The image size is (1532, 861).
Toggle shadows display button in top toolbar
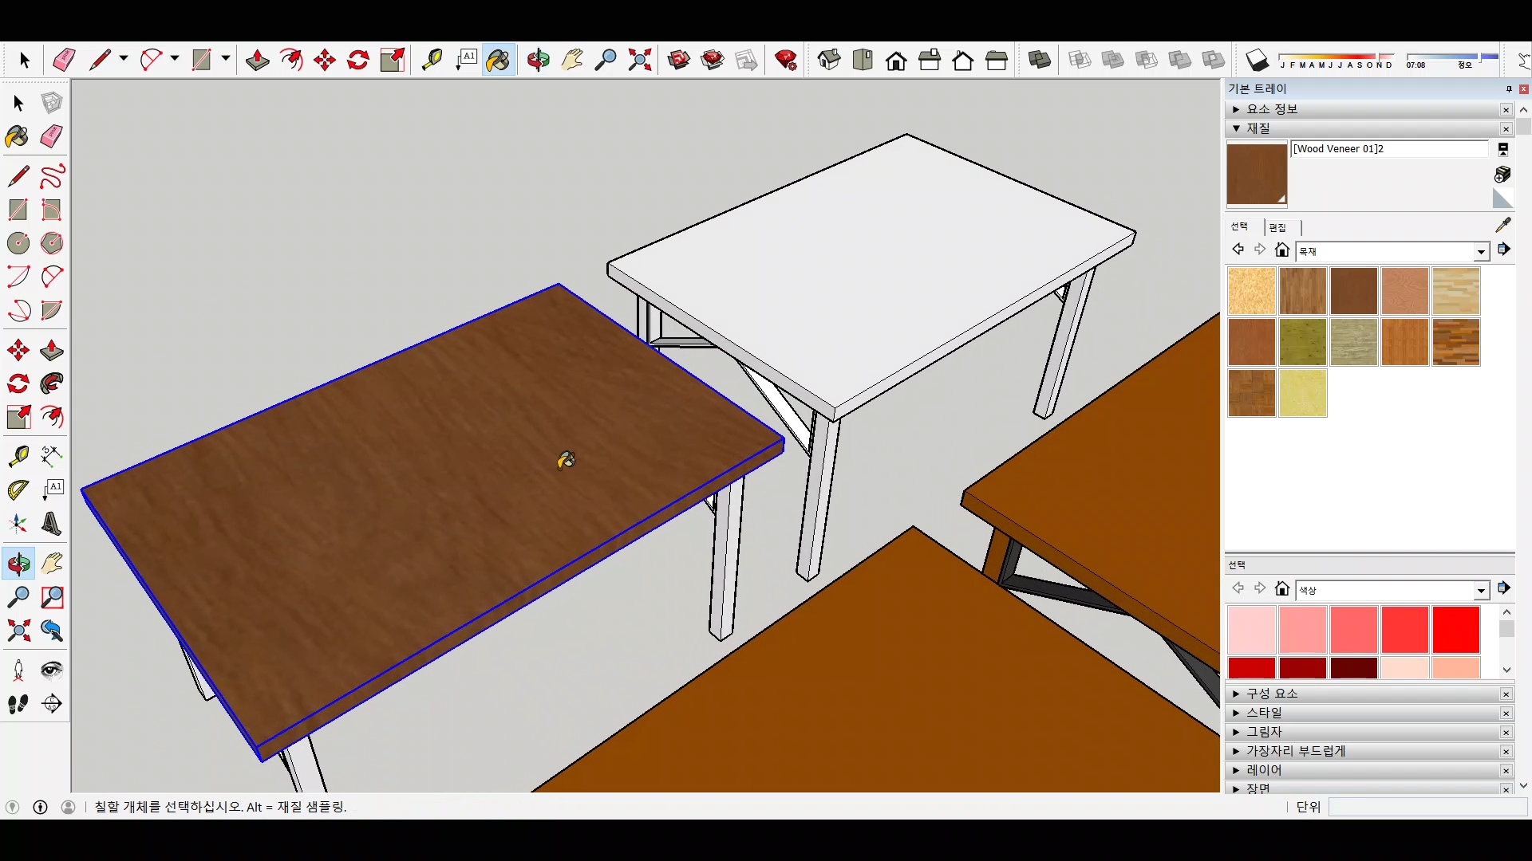pos(1257,60)
